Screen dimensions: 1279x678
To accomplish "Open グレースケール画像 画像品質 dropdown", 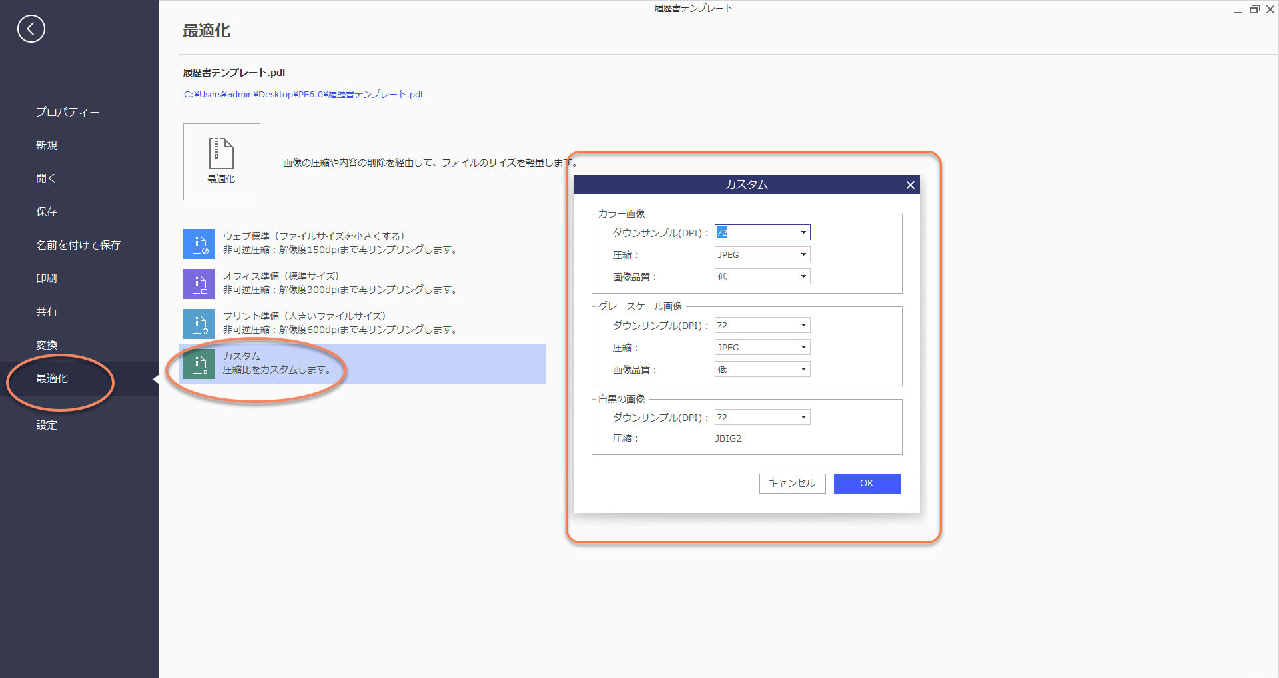I will (762, 369).
